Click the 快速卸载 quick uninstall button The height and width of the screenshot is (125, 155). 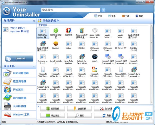[79, 108]
